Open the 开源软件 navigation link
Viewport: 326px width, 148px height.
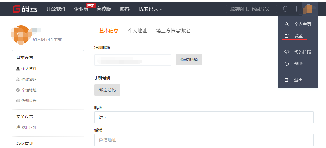(56, 9)
